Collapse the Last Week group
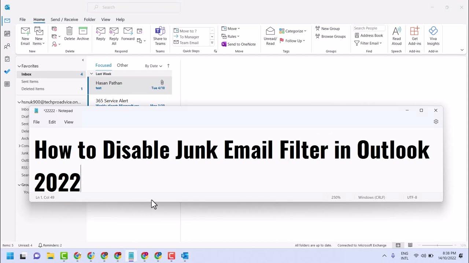Screen dimensions: 469x263 point(92,74)
